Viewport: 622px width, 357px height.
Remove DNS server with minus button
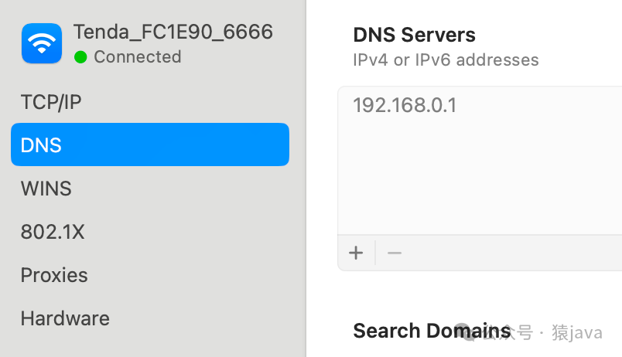(395, 253)
